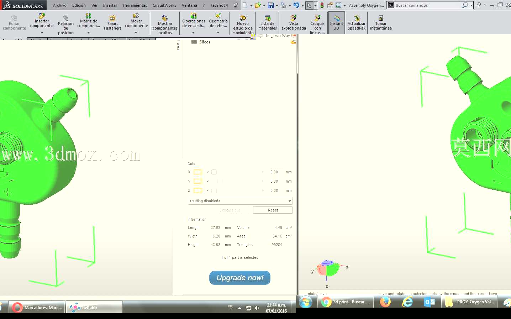Click the Undo arrow icon
This screenshot has height=319, width=511.
point(296,5)
